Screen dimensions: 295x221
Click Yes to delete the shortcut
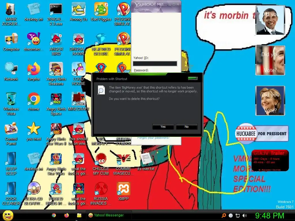pos(163,127)
